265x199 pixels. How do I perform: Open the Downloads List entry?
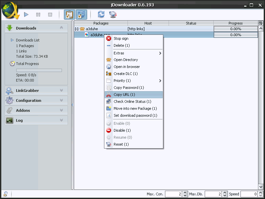(x=27, y=40)
